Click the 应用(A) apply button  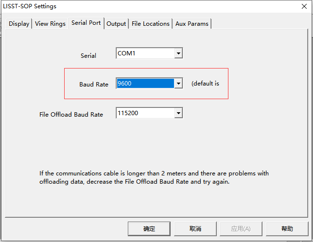point(241,228)
